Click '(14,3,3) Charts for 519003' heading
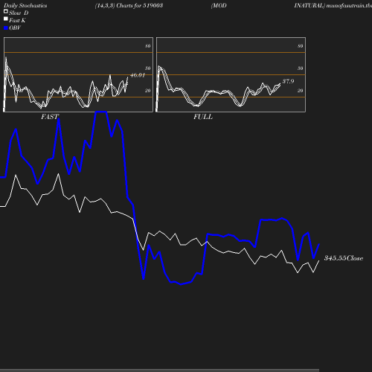Screen dimensions: 372x372 pyautogui.click(x=129, y=5)
